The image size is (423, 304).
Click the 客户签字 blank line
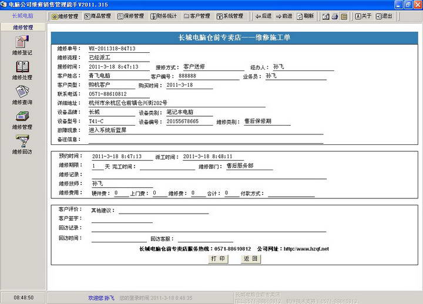[122, 219]
